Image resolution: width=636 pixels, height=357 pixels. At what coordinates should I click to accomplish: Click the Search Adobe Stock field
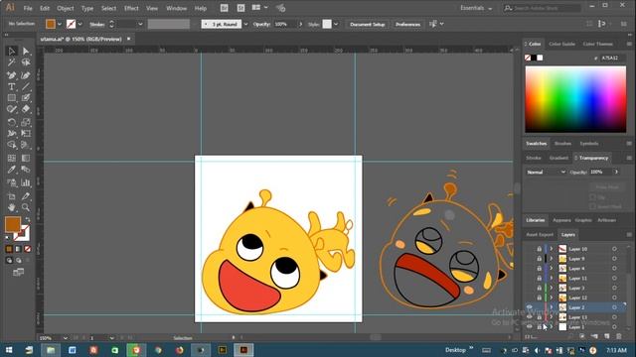pos(542,8)
